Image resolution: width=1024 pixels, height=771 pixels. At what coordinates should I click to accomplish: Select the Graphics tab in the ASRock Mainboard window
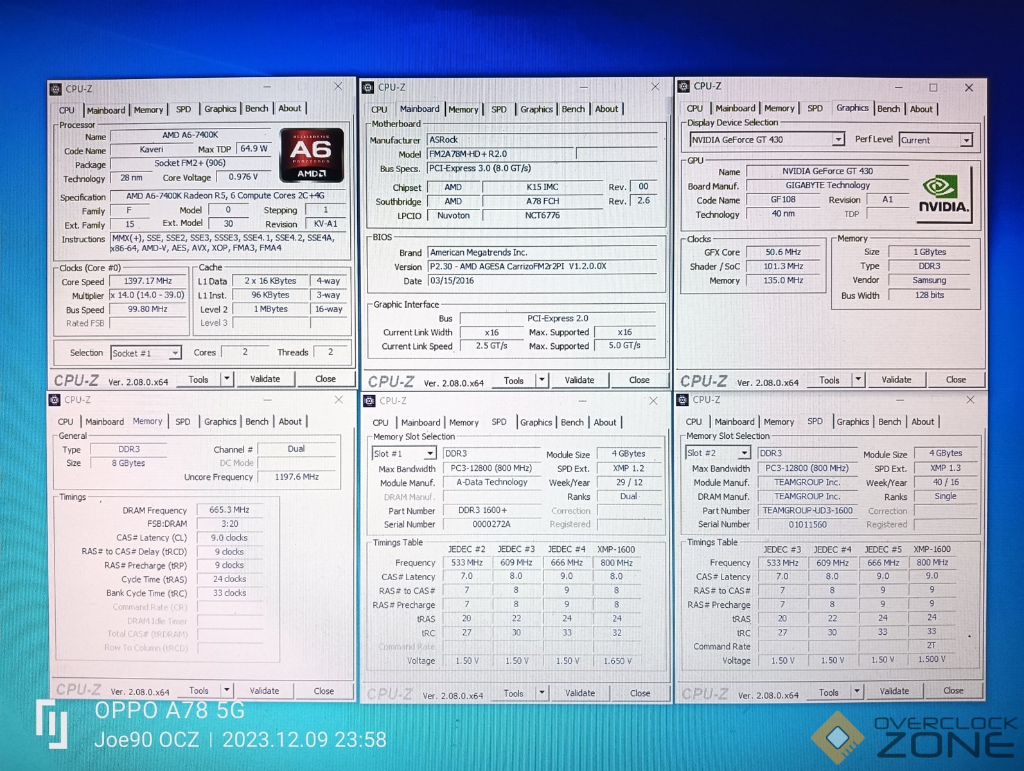pyautogui.click(x=536, y=109)
